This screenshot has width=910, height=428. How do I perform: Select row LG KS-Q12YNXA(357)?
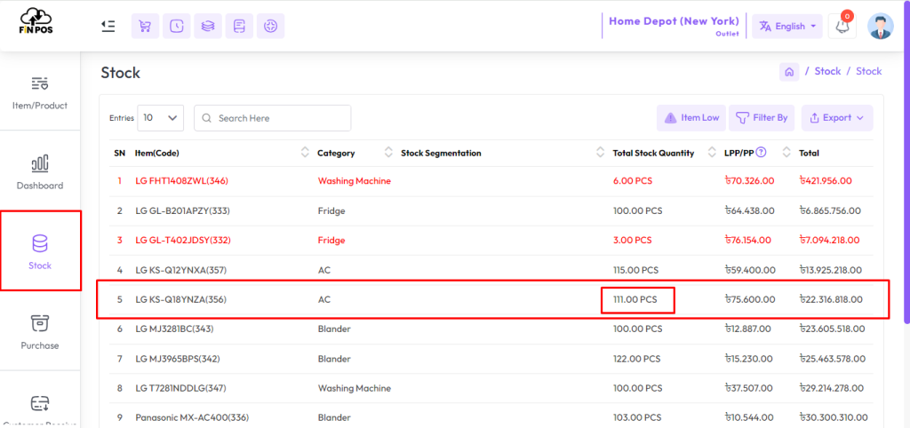point(491,270)
